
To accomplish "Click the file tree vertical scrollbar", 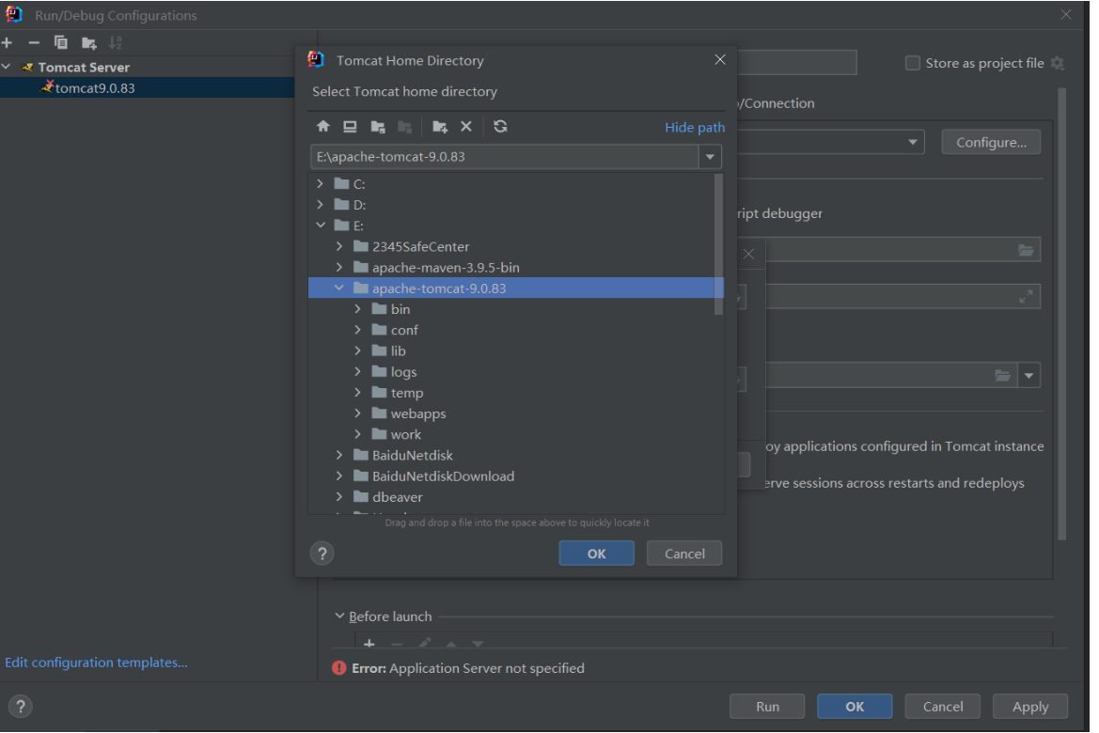I will click(x=718, y=244).
